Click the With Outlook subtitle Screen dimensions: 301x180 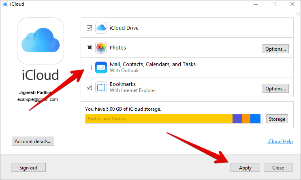tap(124, 71)
